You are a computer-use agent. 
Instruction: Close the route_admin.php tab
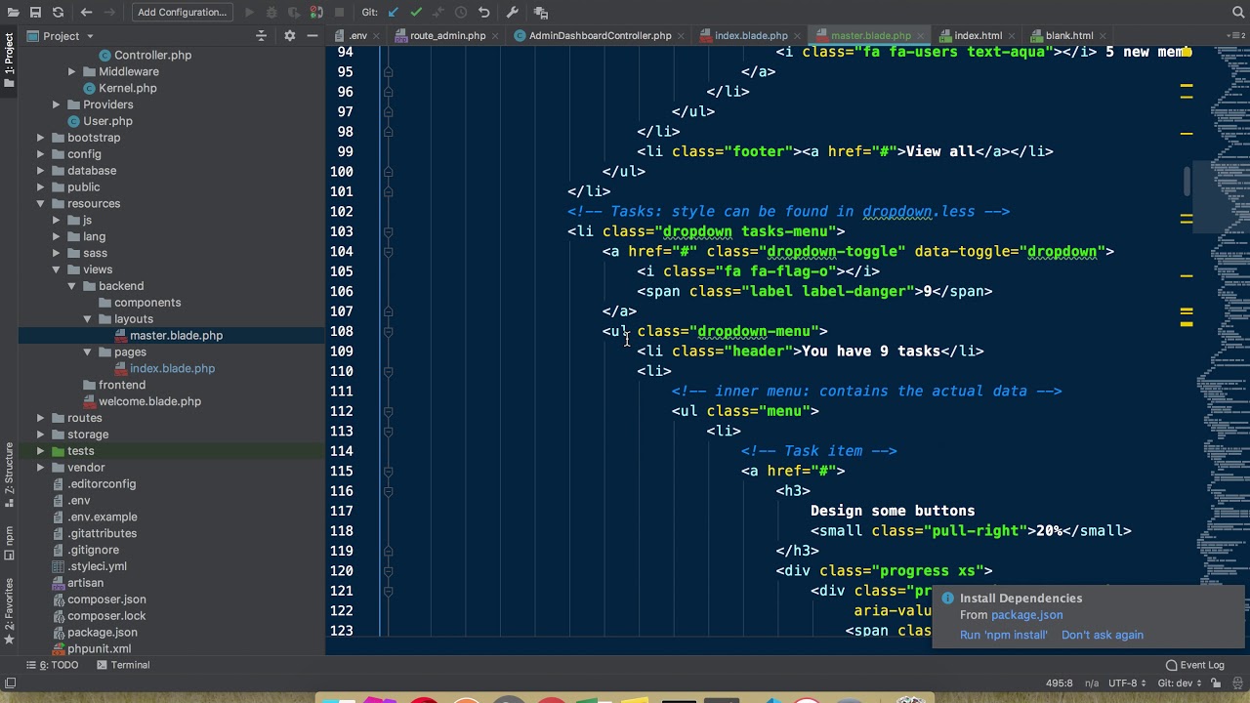click(x=494, y=35)
